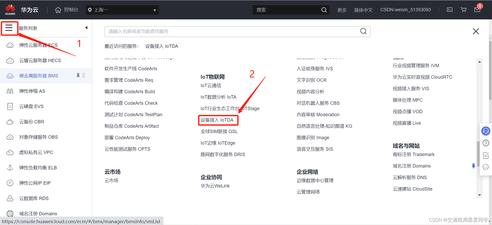
Task: Open account menu CSDN-weixin_51353093
Action: tap(405, 10)
